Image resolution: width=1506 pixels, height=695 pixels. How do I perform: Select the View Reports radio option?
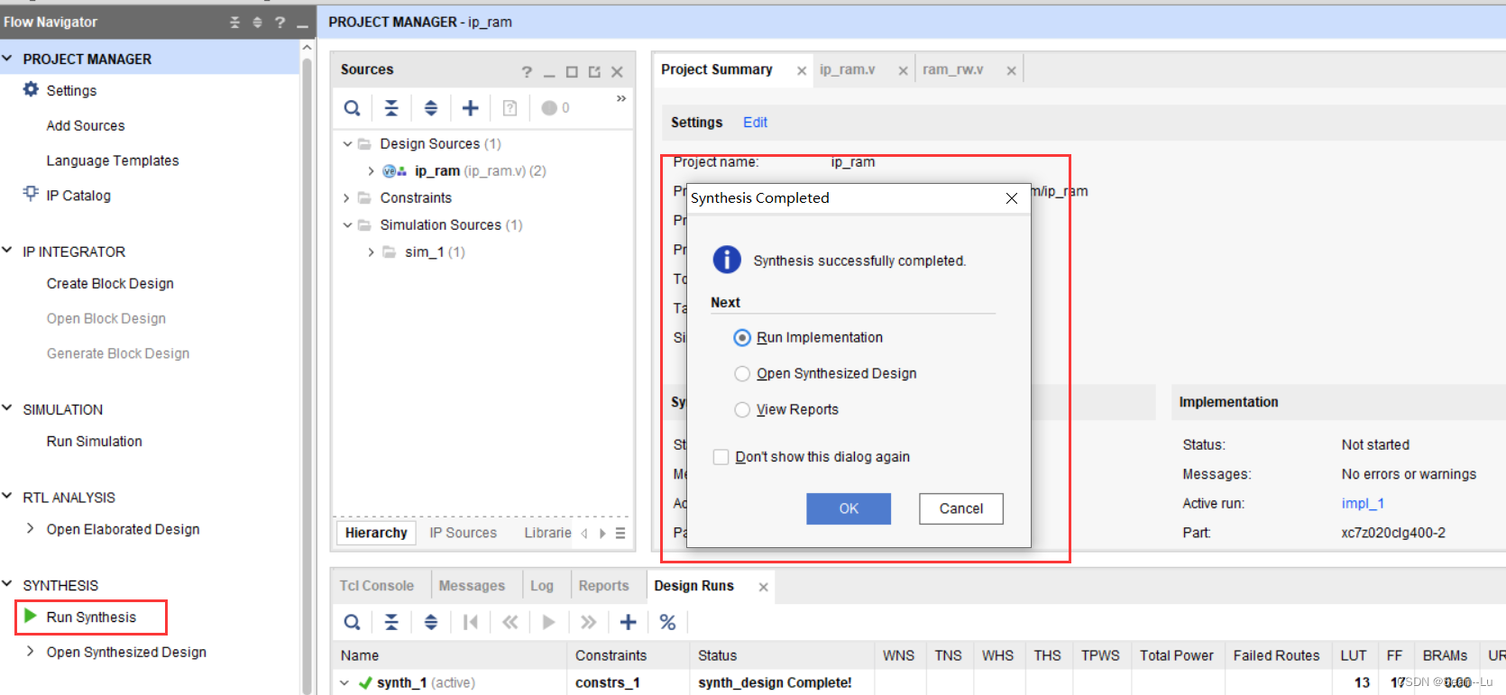point(742,409)
